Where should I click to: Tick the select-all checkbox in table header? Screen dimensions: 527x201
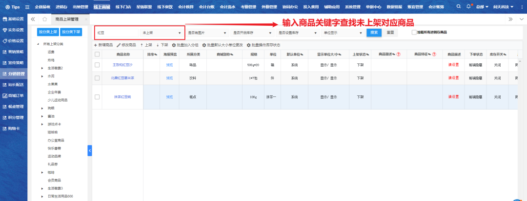pos(97,54)
